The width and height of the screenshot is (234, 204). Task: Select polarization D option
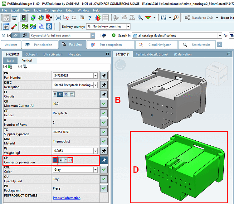point(70,160)
